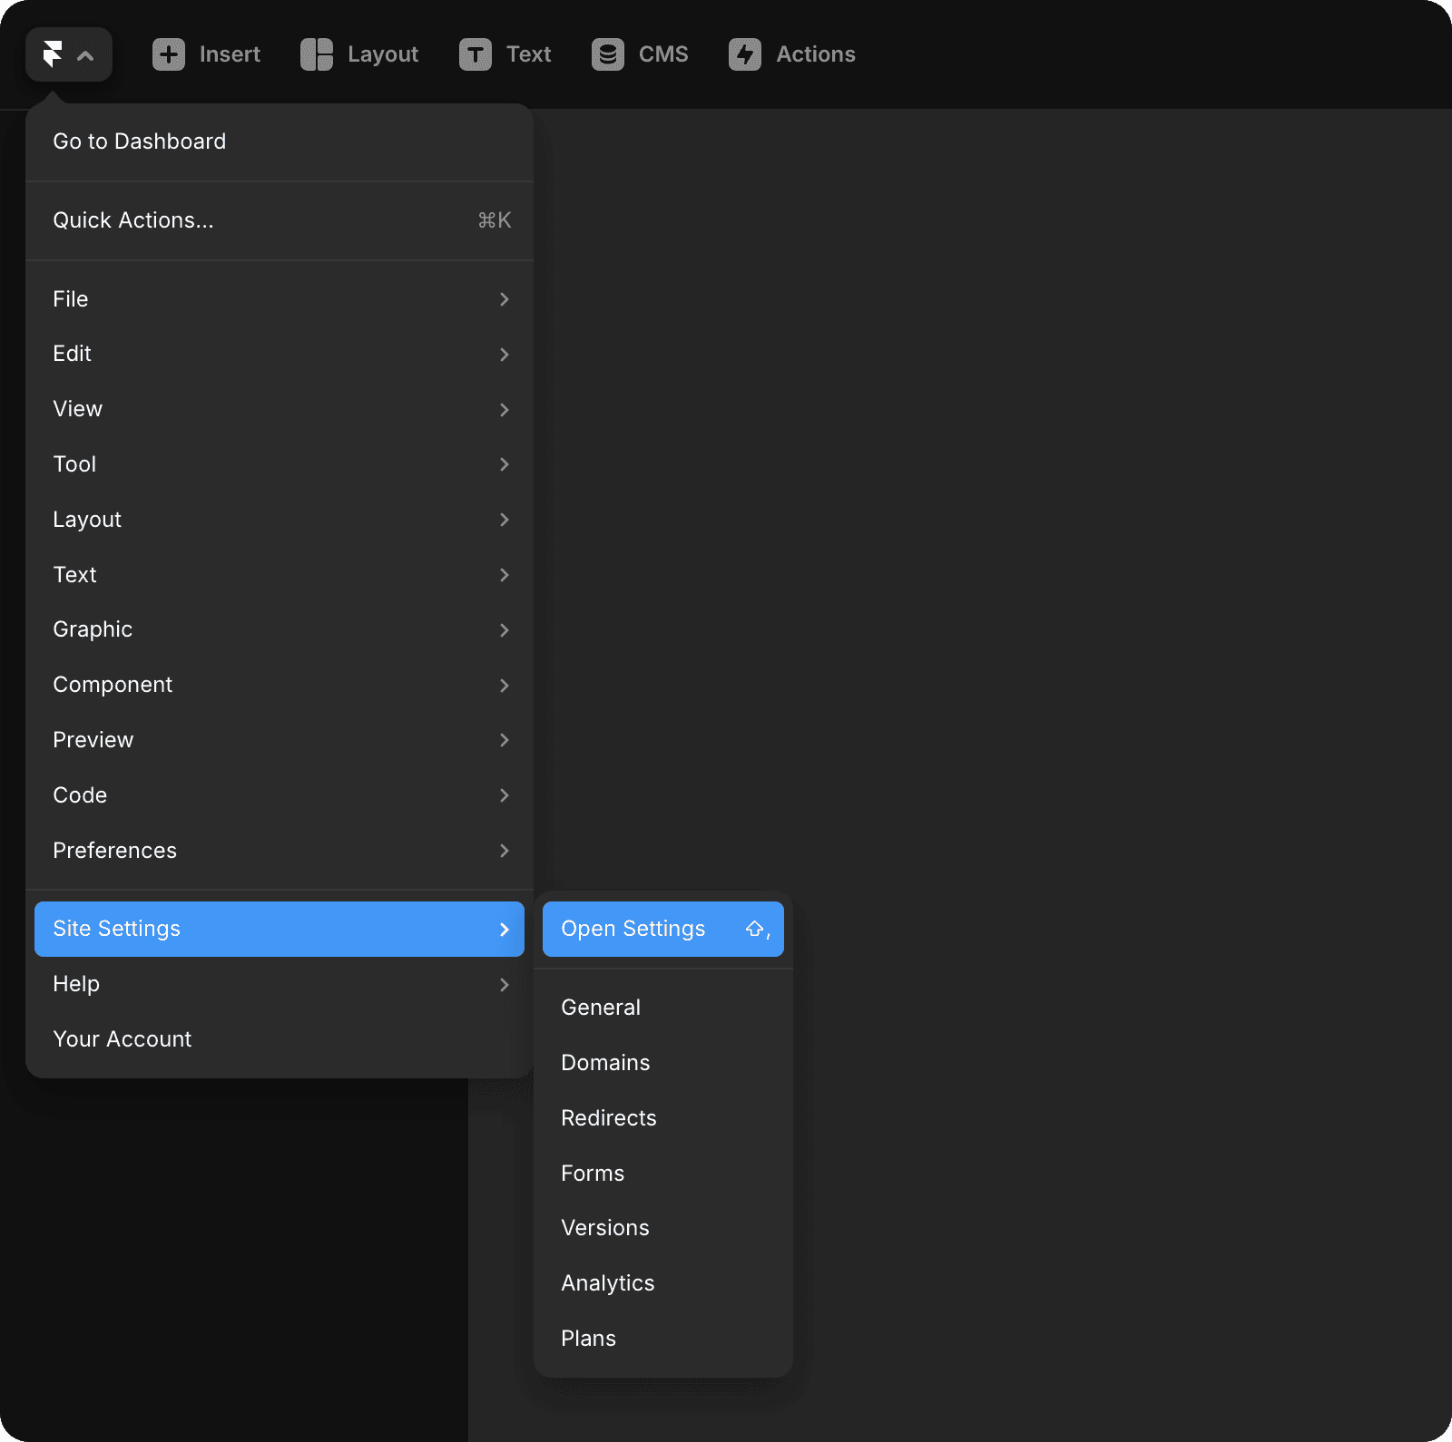Select the Plans menu entry
This screenshot has height=1442, width=1452.
[x=588, y=1339]
